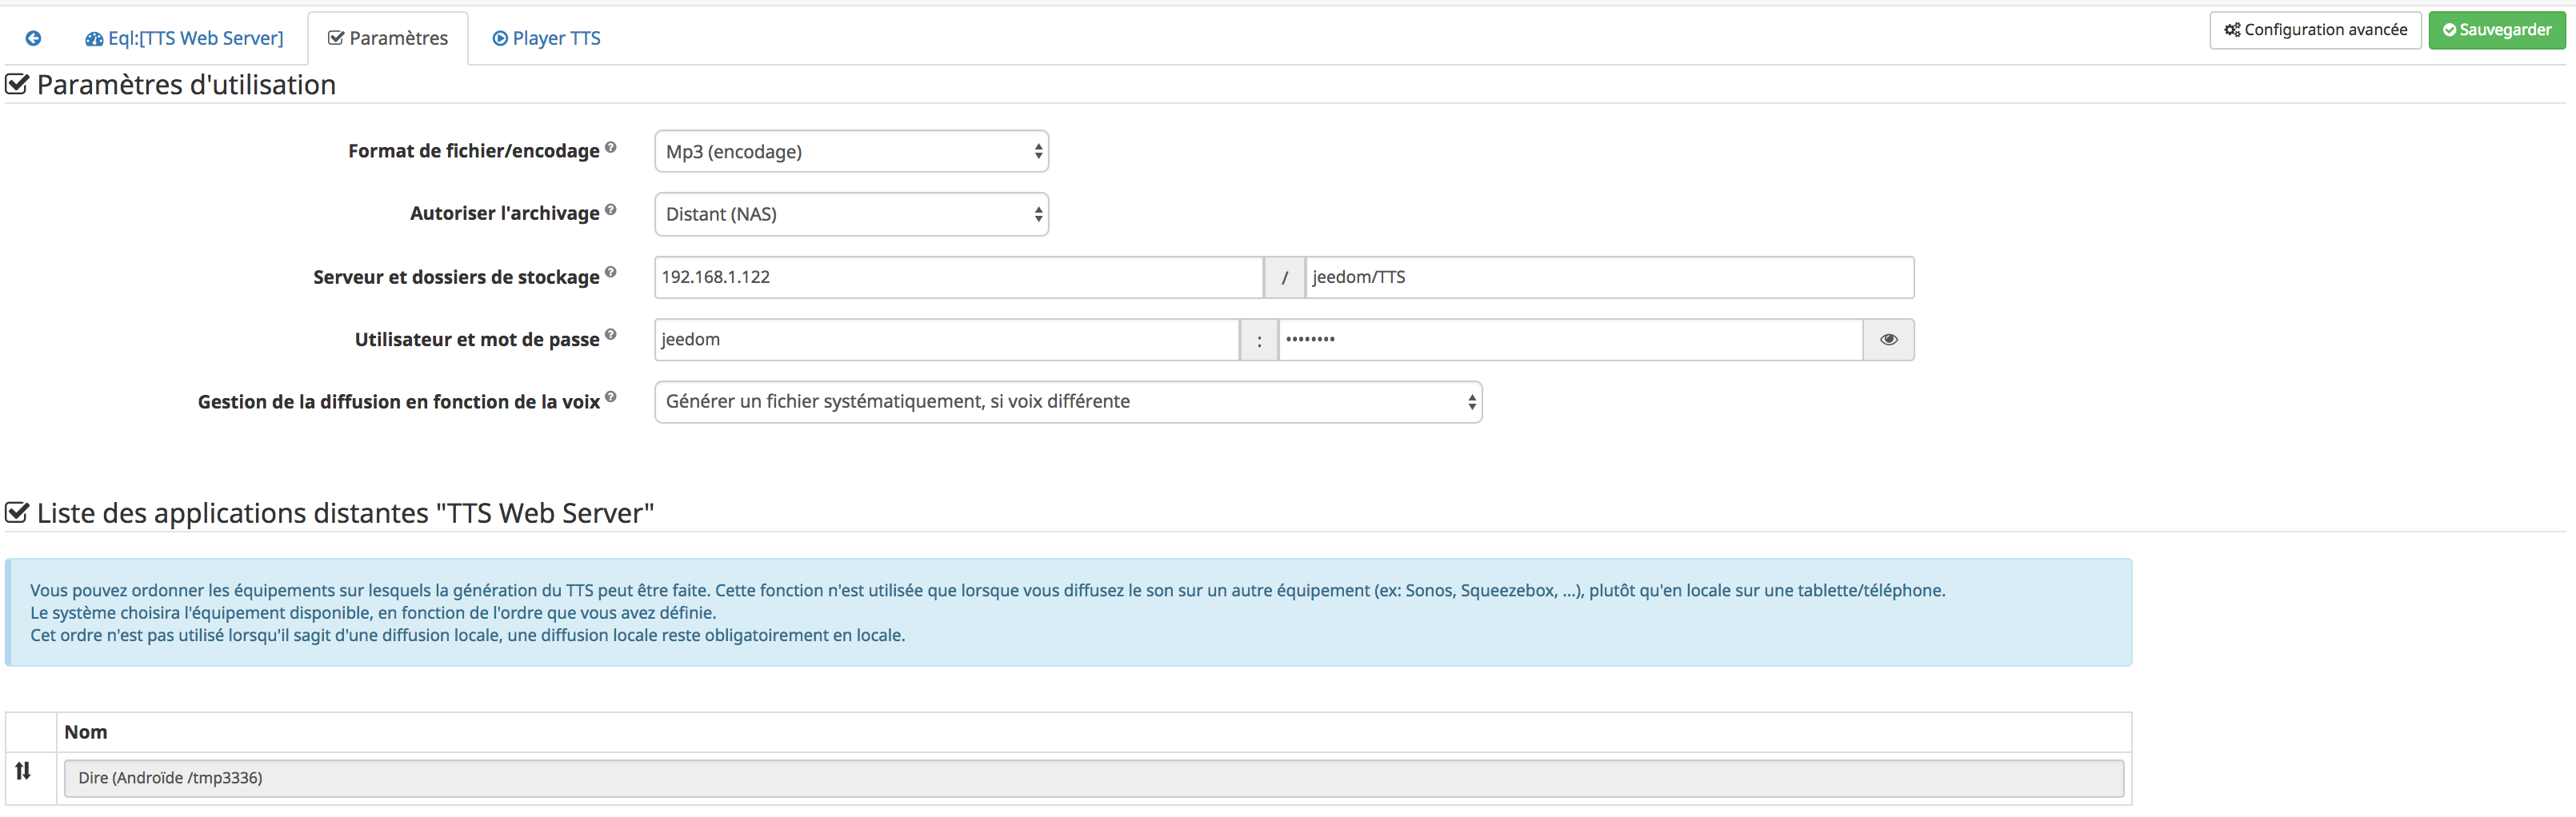
Task: Click the server IP field 192.168.1.122
Action: [x=958, y=277]
